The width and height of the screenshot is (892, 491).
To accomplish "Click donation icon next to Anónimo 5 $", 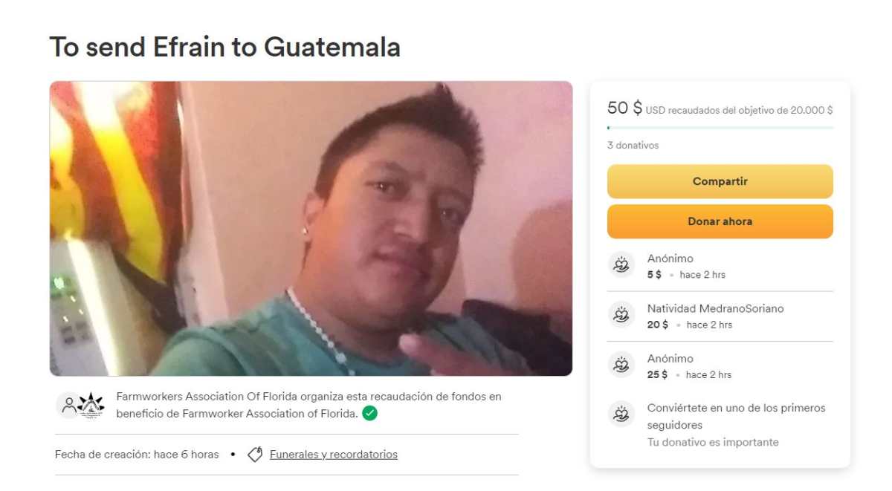I will point(621,265).
